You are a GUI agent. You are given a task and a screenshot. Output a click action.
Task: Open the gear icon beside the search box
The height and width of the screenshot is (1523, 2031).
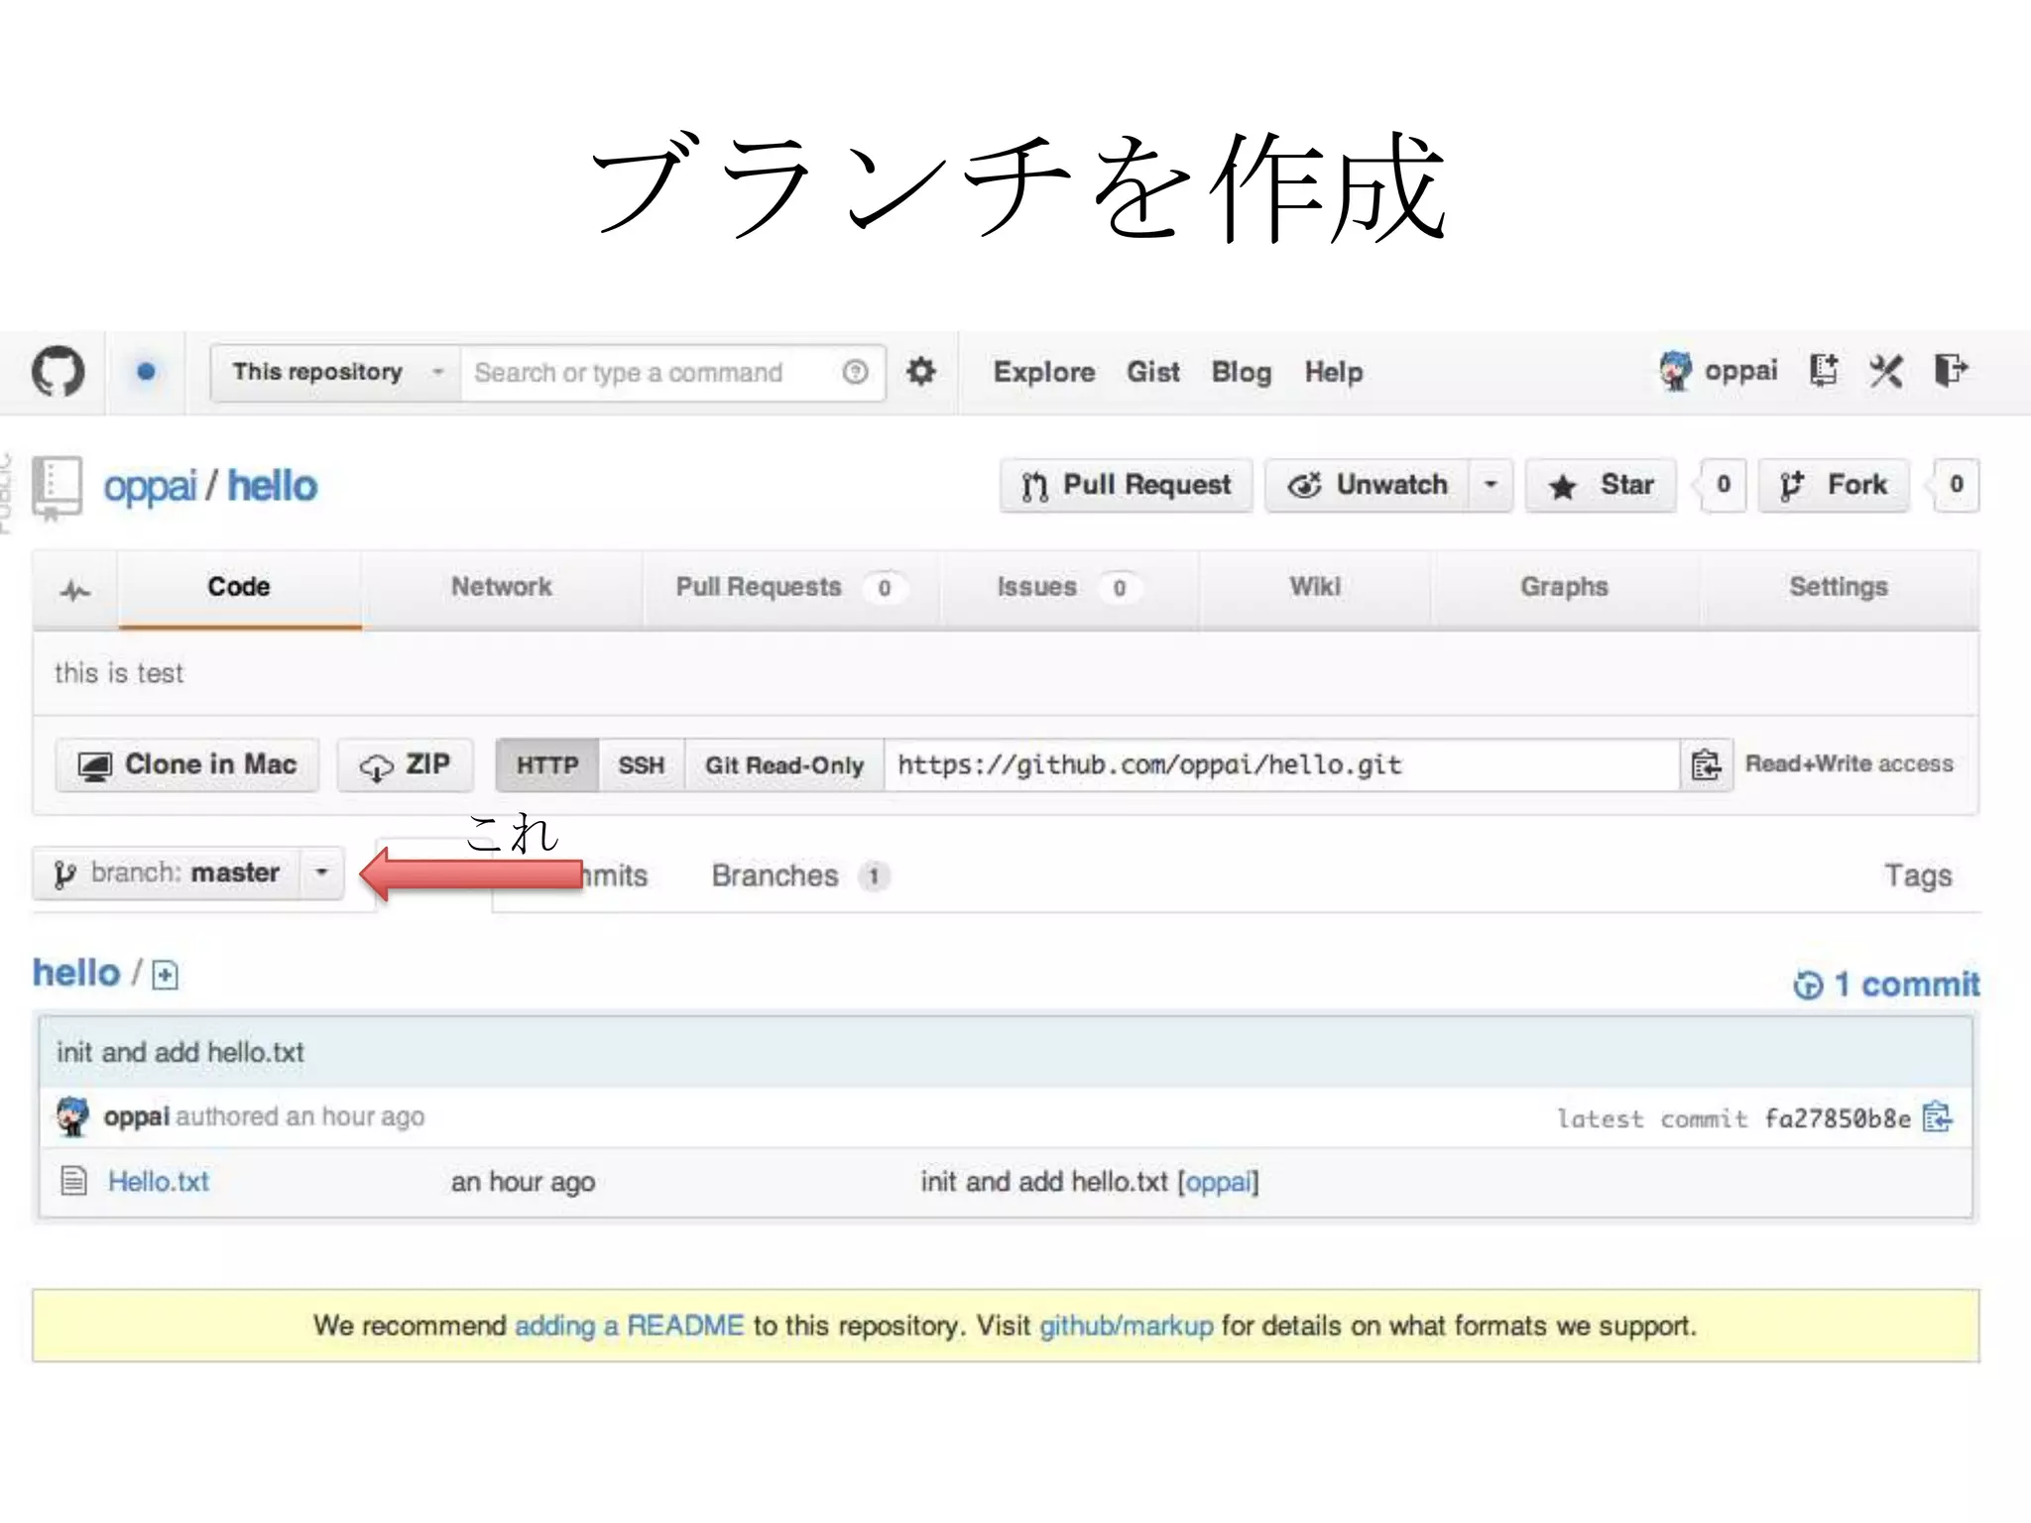(921, 372)
